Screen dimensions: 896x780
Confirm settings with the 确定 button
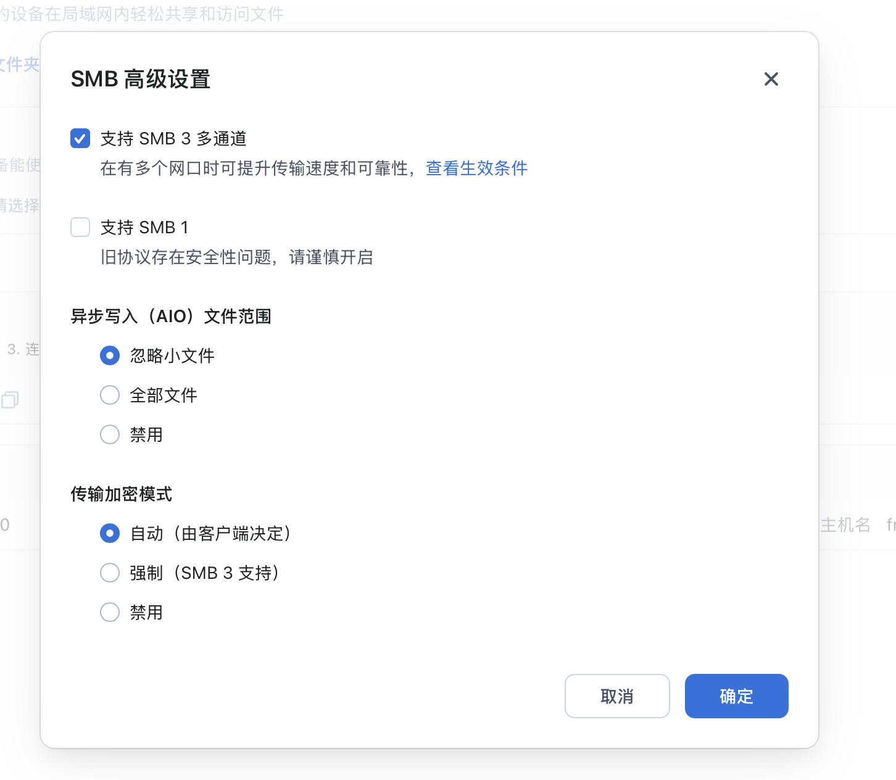coord(736,696)
